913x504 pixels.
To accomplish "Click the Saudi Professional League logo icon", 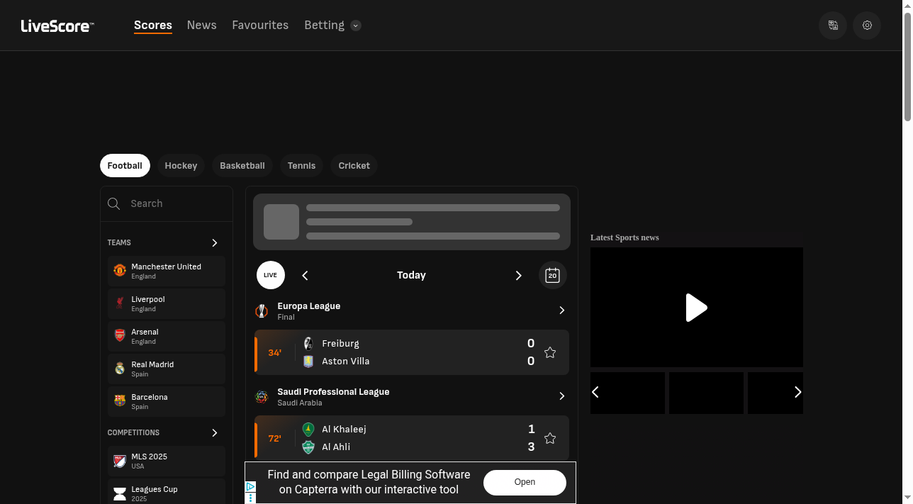I will [262, 396].
